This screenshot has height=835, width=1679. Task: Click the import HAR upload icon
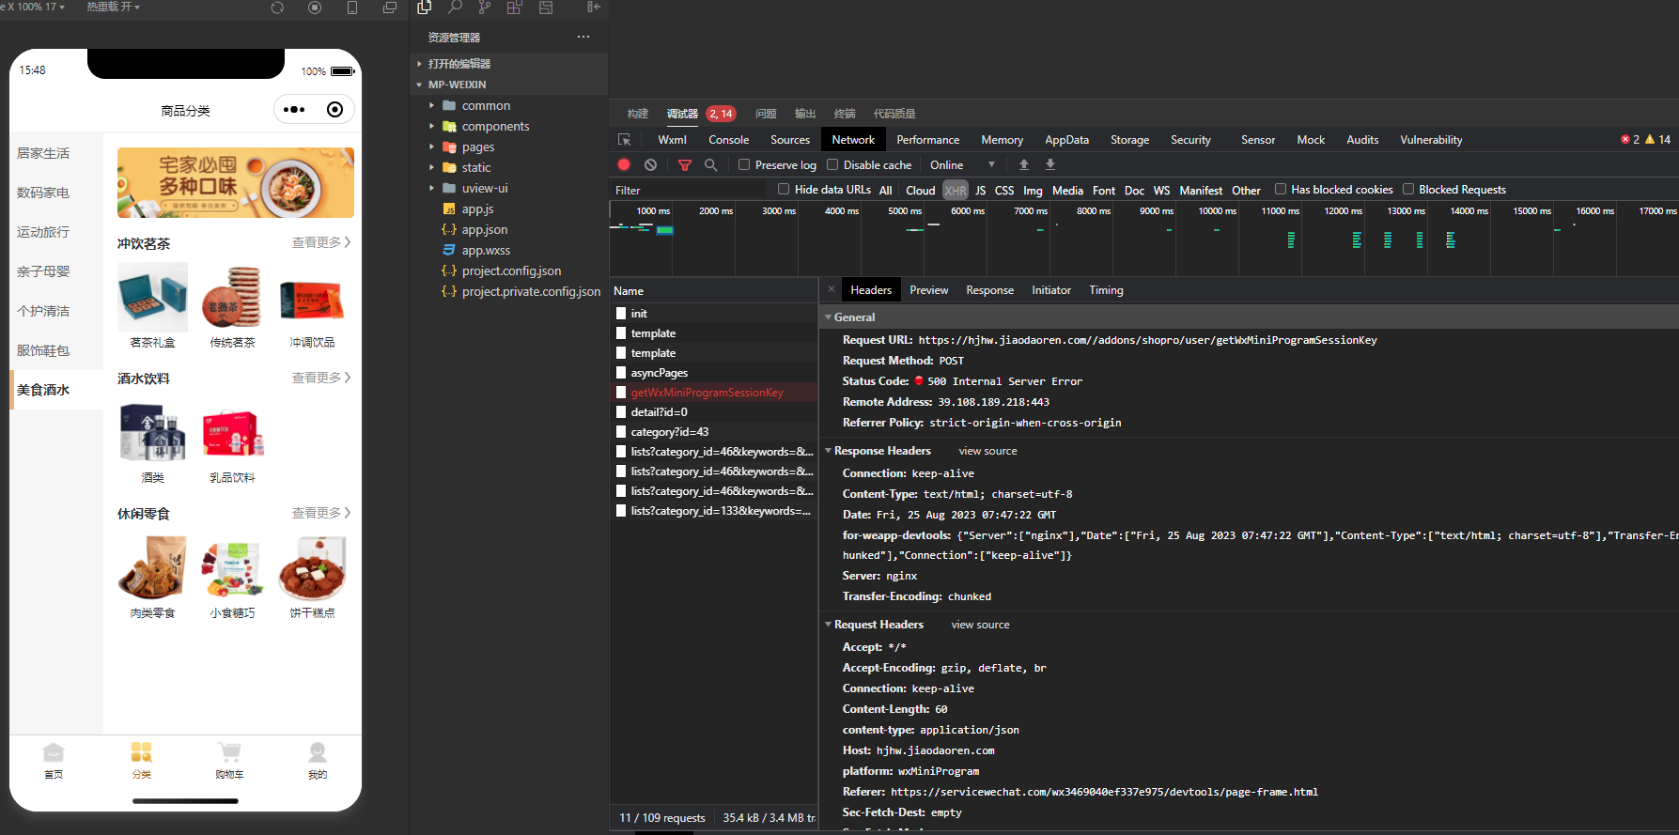(1024, 164)
